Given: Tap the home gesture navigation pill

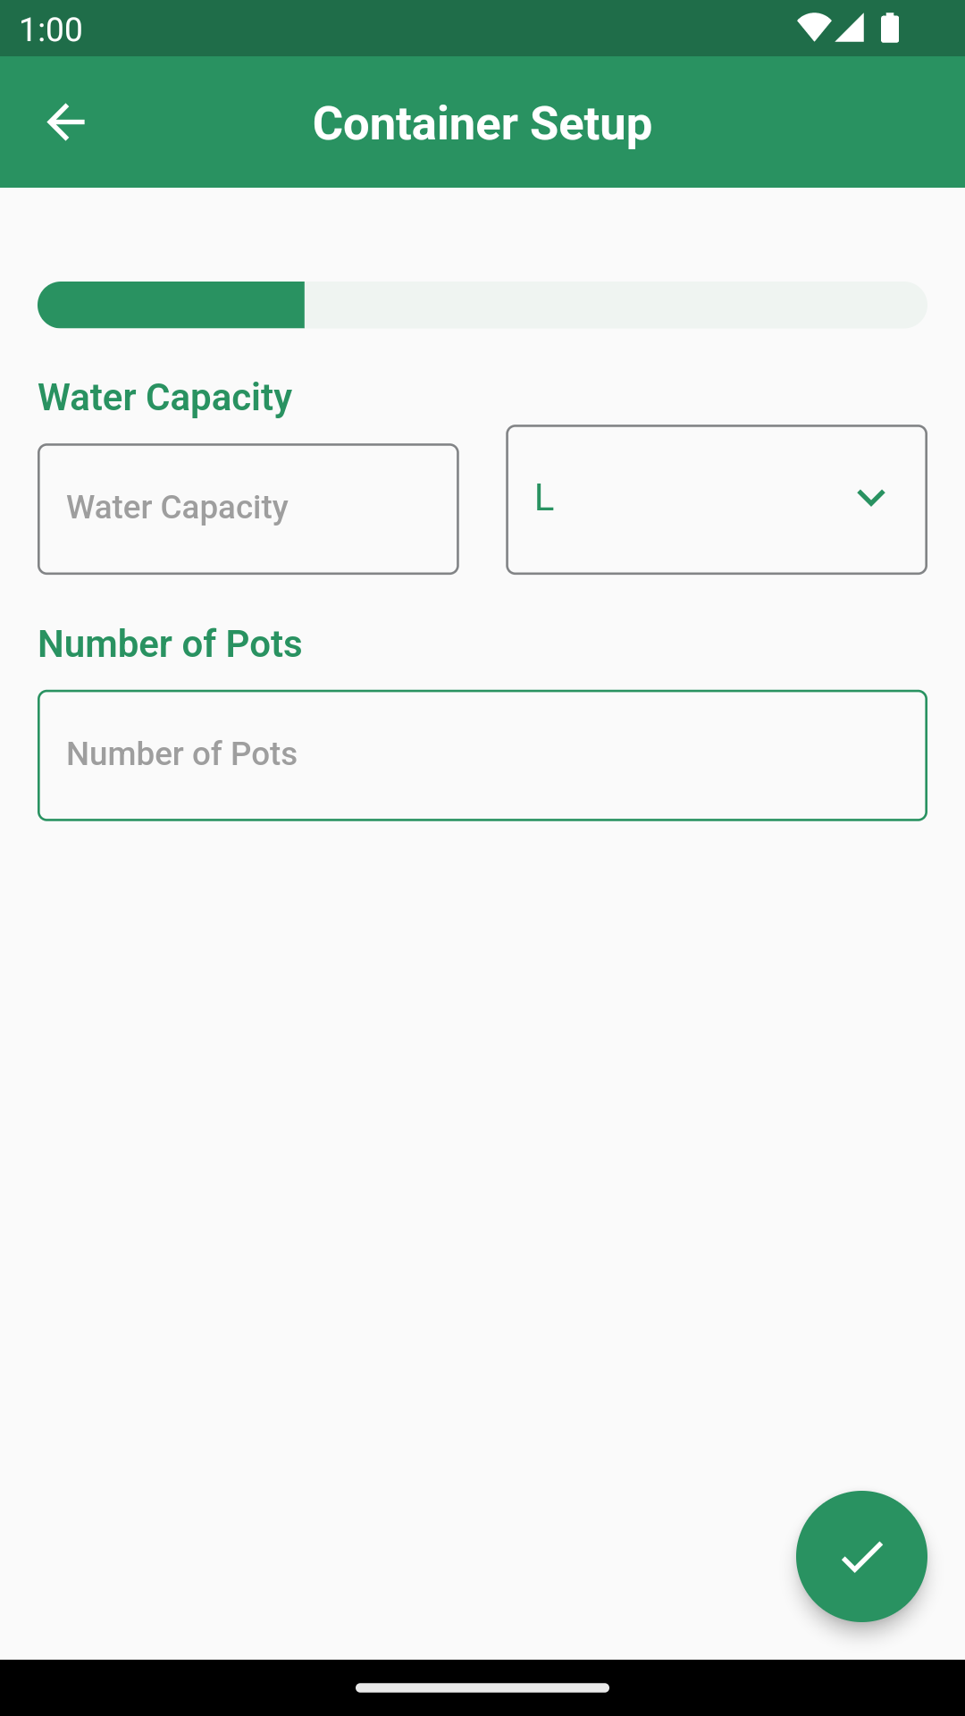Looking at the screenshot, I should point(482,1687).
